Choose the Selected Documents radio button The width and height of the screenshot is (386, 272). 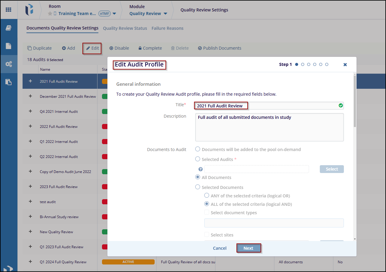tap(198, 187)
